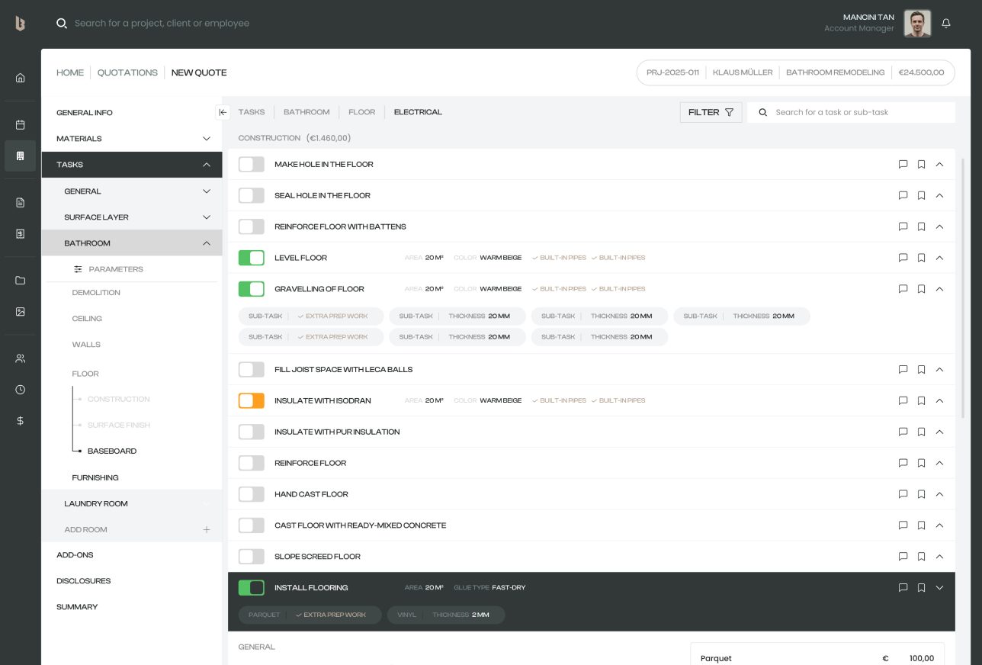Screen dimensions: 982x665
Task: Enable the Seal Hole in the Floor toggle
Action: [252, 195]
